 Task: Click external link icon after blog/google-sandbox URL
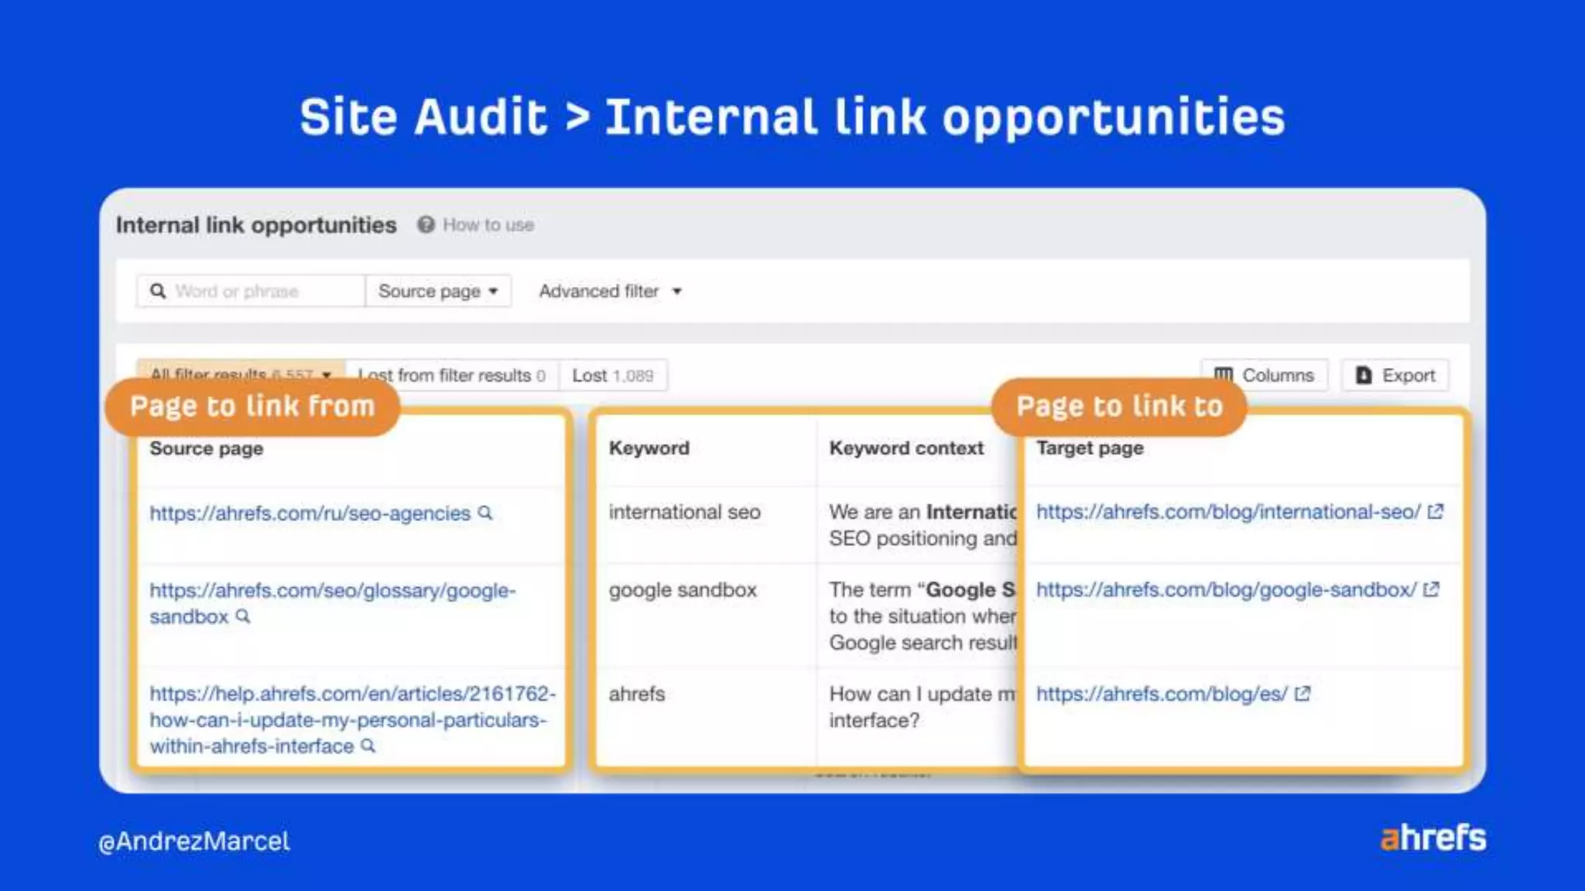point(1432,589)
